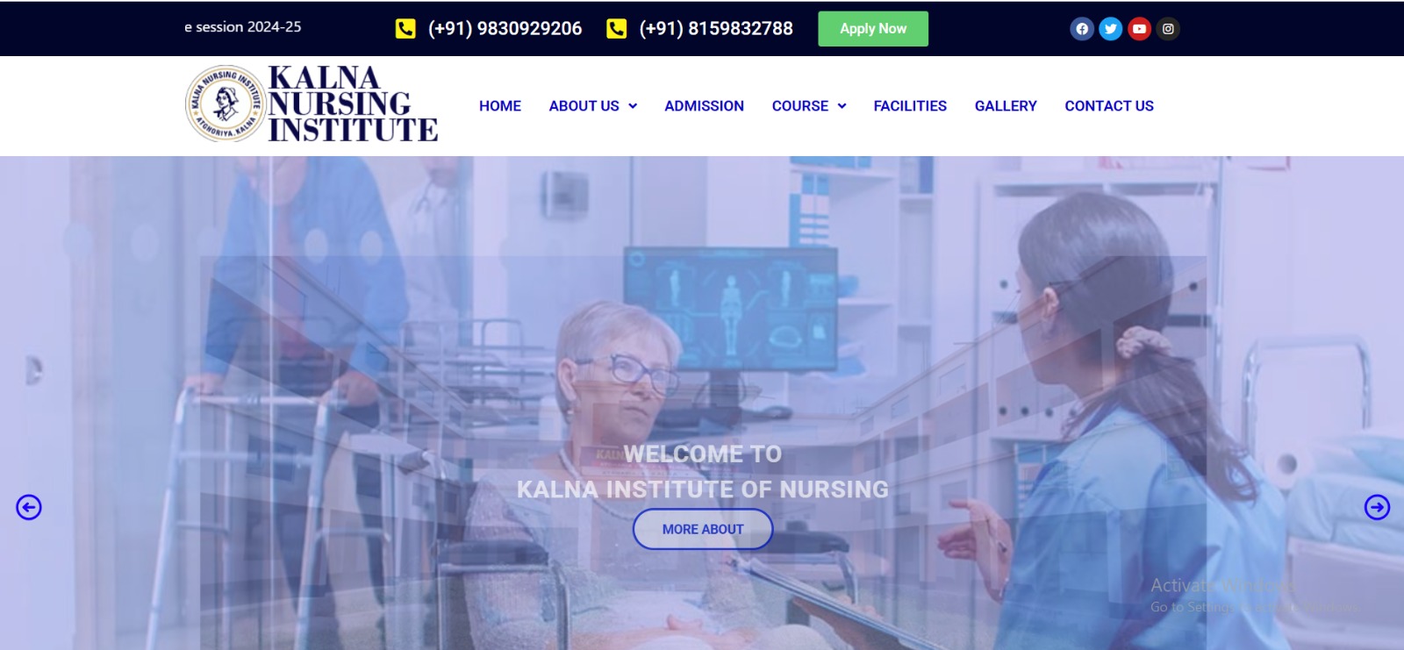Navigate to Contact Us

(x=1109, y=106)
